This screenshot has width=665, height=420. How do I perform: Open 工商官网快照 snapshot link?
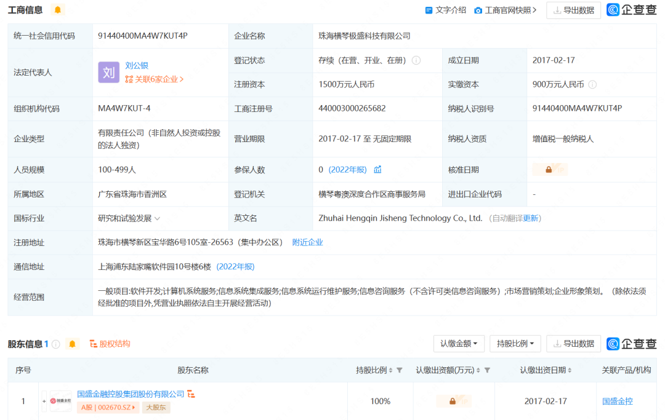506,10
